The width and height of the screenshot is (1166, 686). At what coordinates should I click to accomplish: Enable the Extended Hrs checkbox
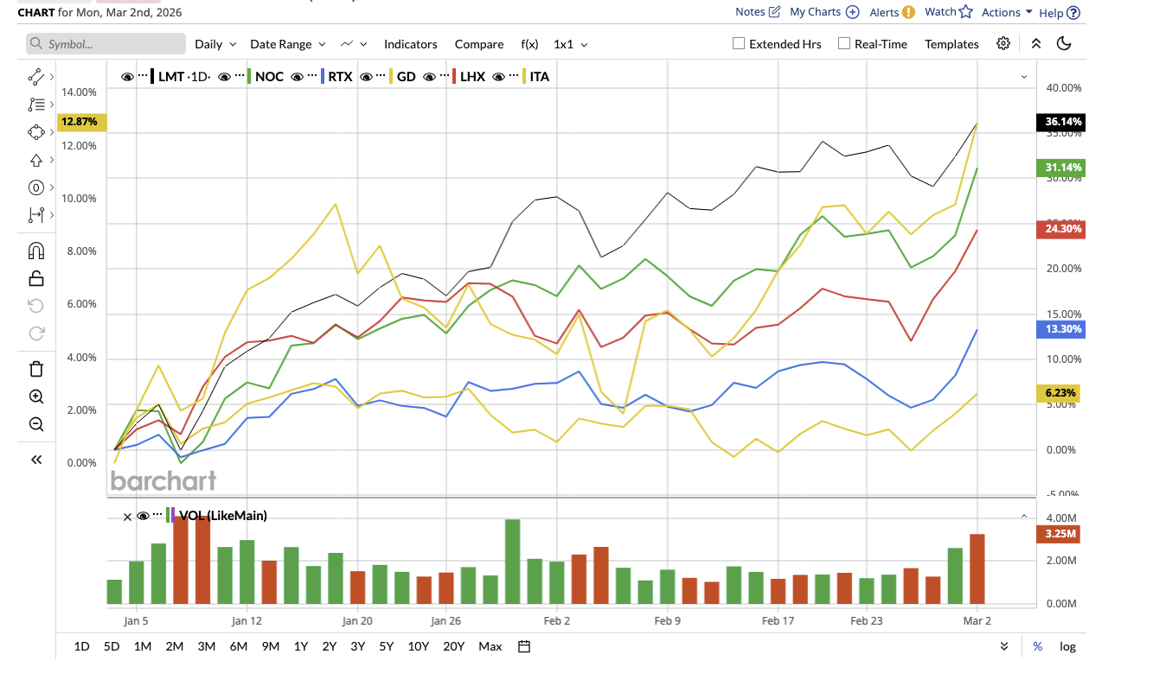[x=738, y=43]
